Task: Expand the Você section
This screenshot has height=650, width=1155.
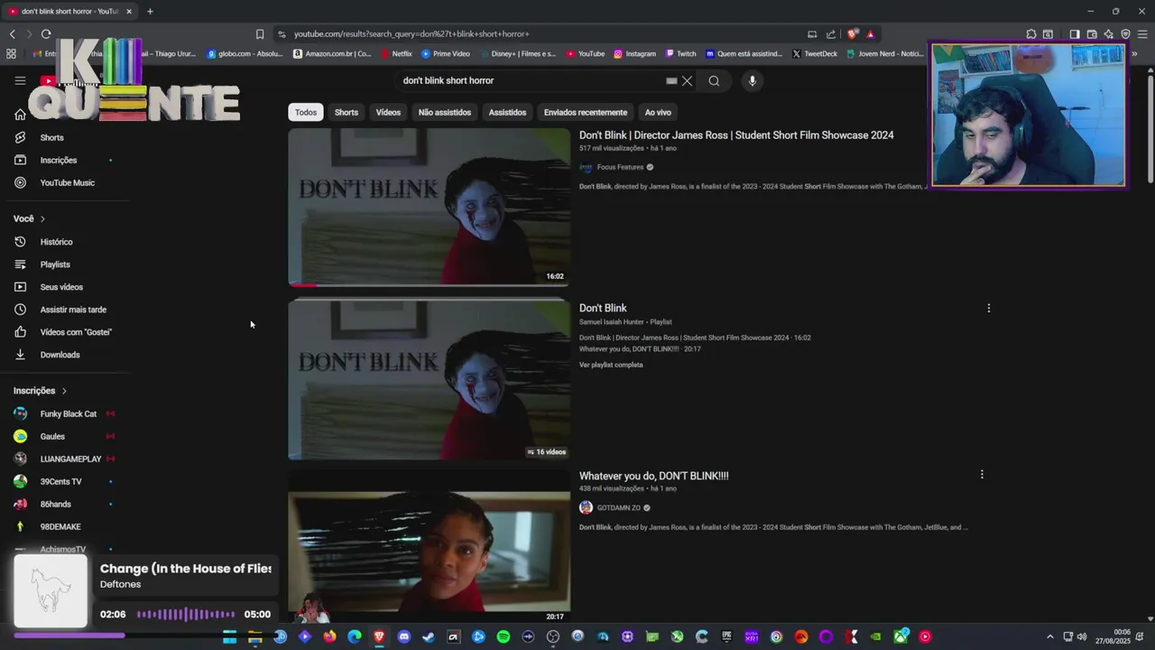Action: [29, 218]
